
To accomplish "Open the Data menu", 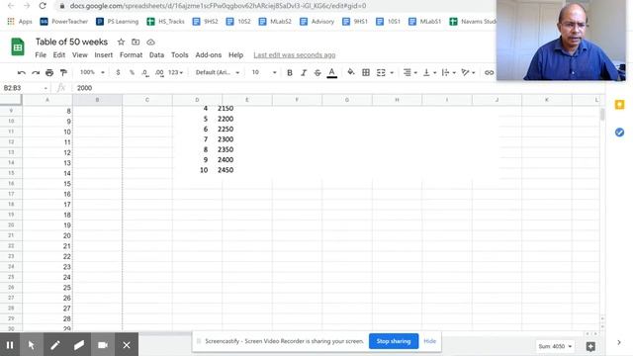I will pyautogui.click(x=156, y=55).
